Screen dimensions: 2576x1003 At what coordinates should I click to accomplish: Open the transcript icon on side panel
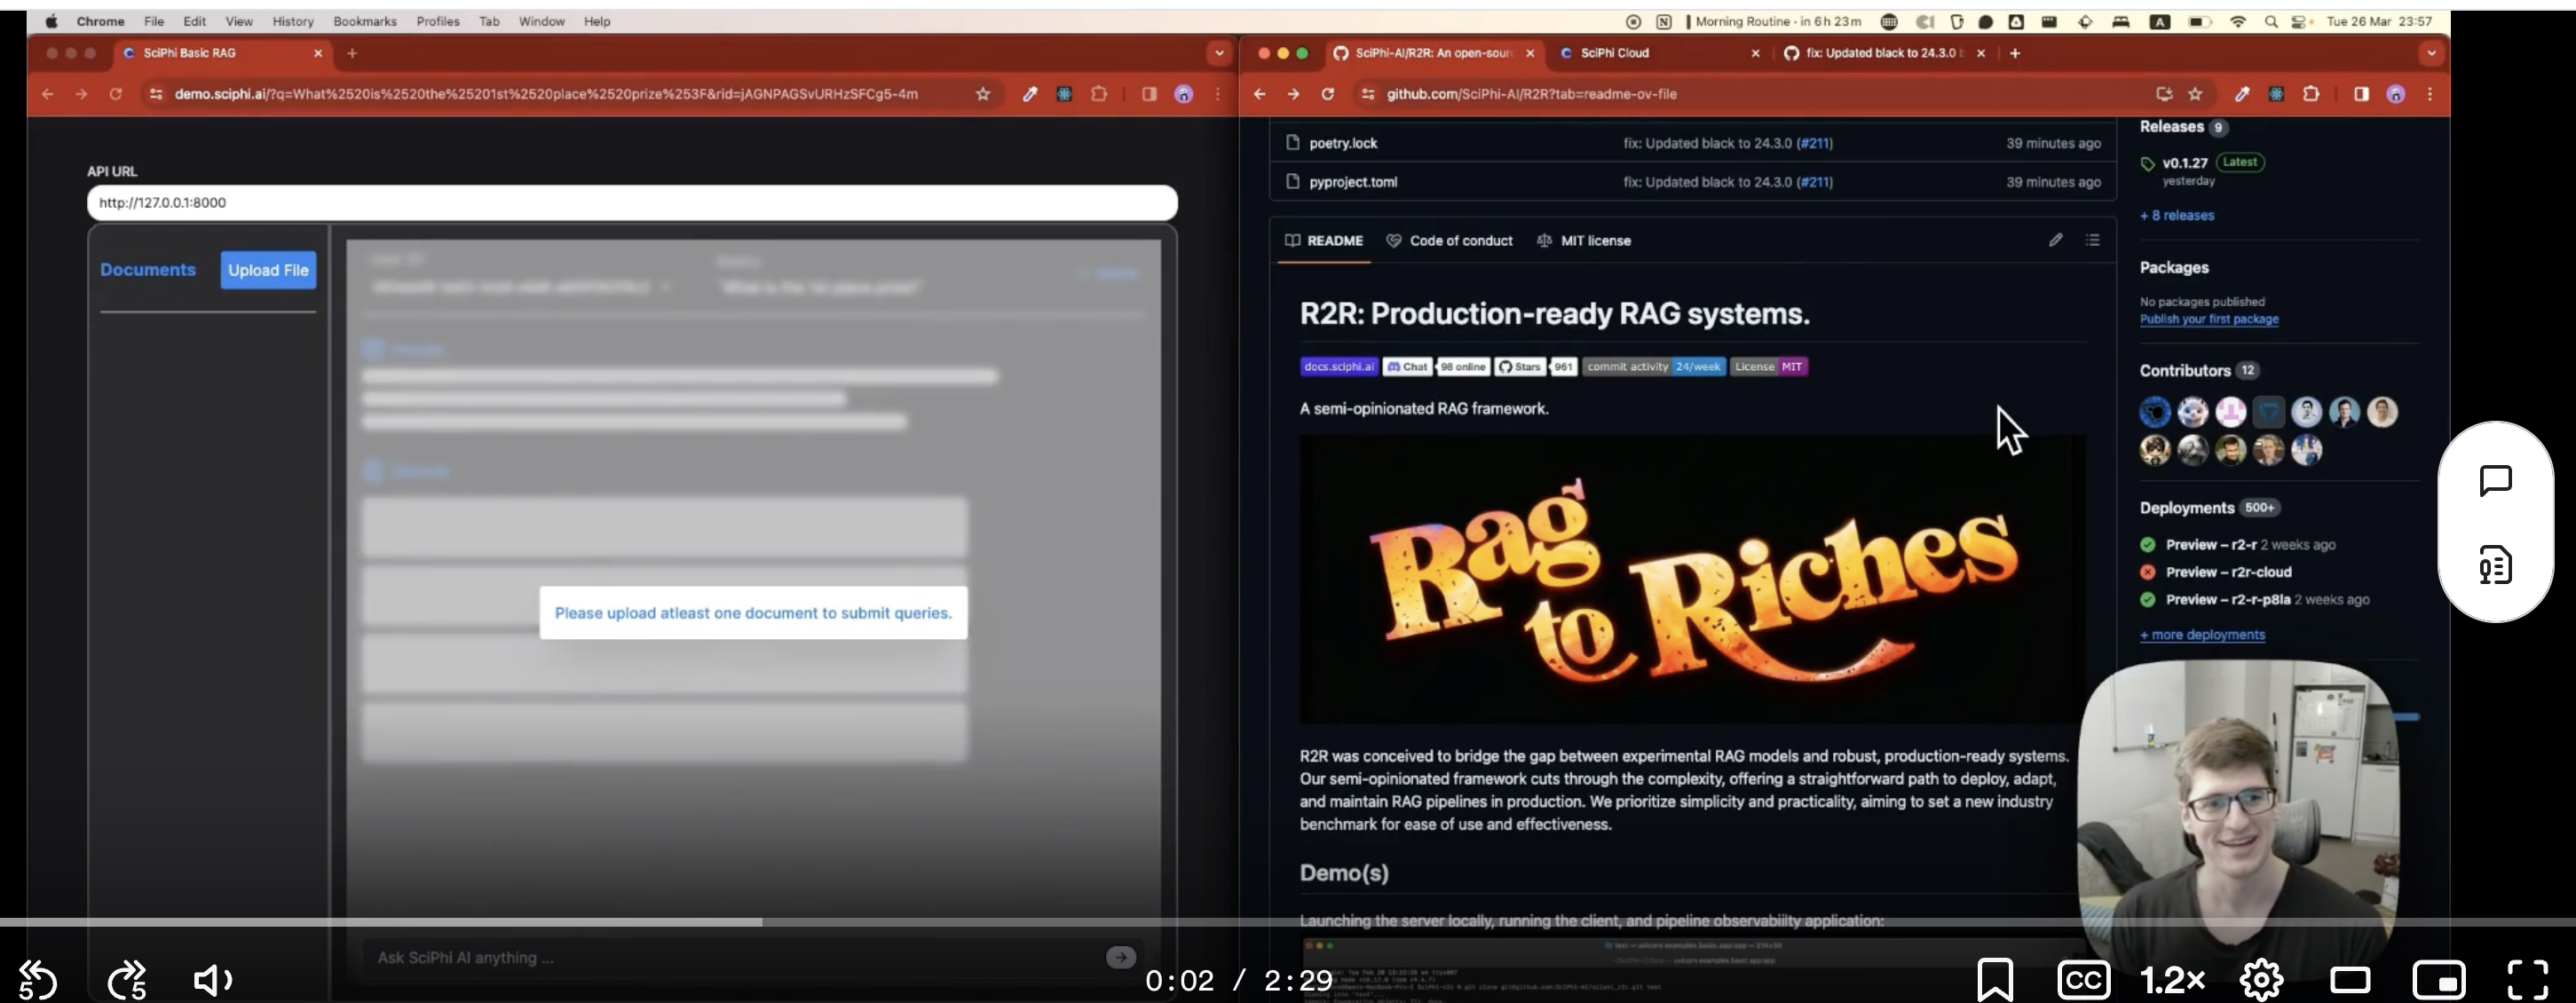click(x=2495, y=565)
